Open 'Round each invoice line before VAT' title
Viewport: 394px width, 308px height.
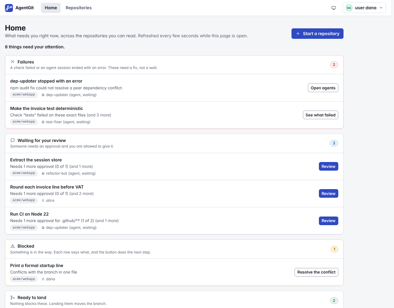pyautogui.click(x=47, y=187)
